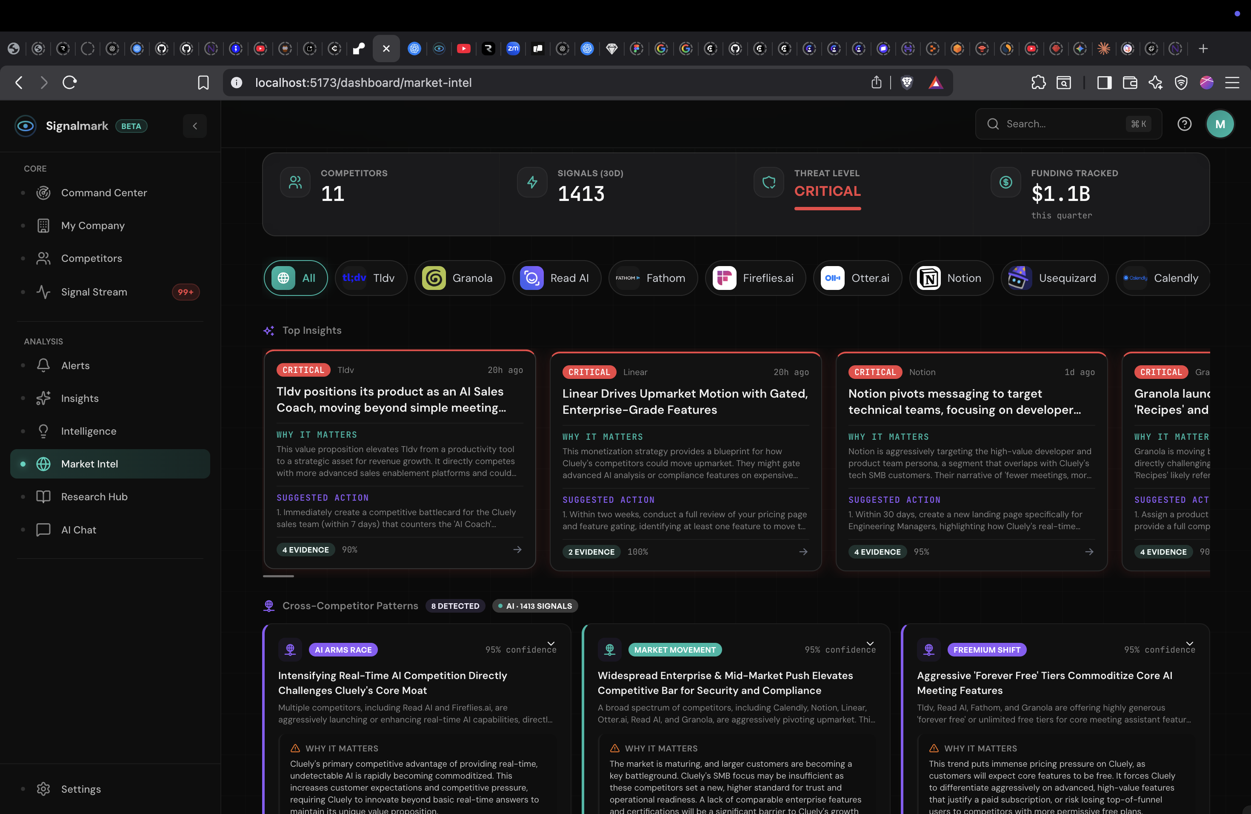Viewport: 1251px width, 814px height.
Task: Collapse the Signalmark sidebar chevron
Action: click(x=194, y=126)
